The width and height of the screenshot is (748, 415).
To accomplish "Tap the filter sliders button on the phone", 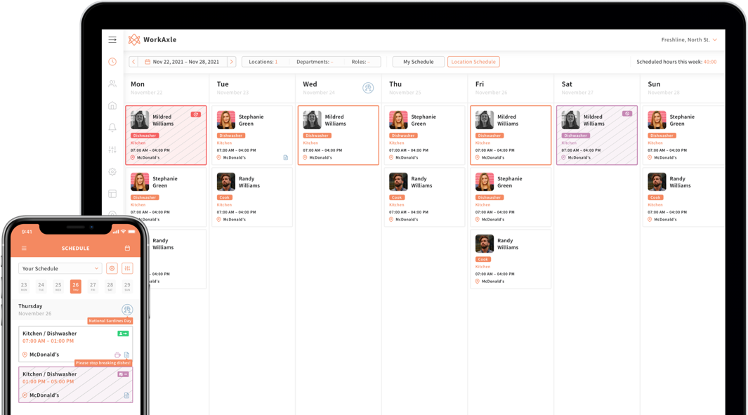I will (127, 268).
